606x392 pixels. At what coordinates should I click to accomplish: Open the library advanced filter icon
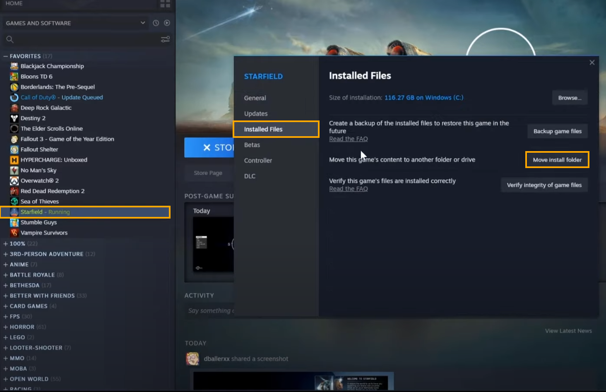(x=165, y=39)
